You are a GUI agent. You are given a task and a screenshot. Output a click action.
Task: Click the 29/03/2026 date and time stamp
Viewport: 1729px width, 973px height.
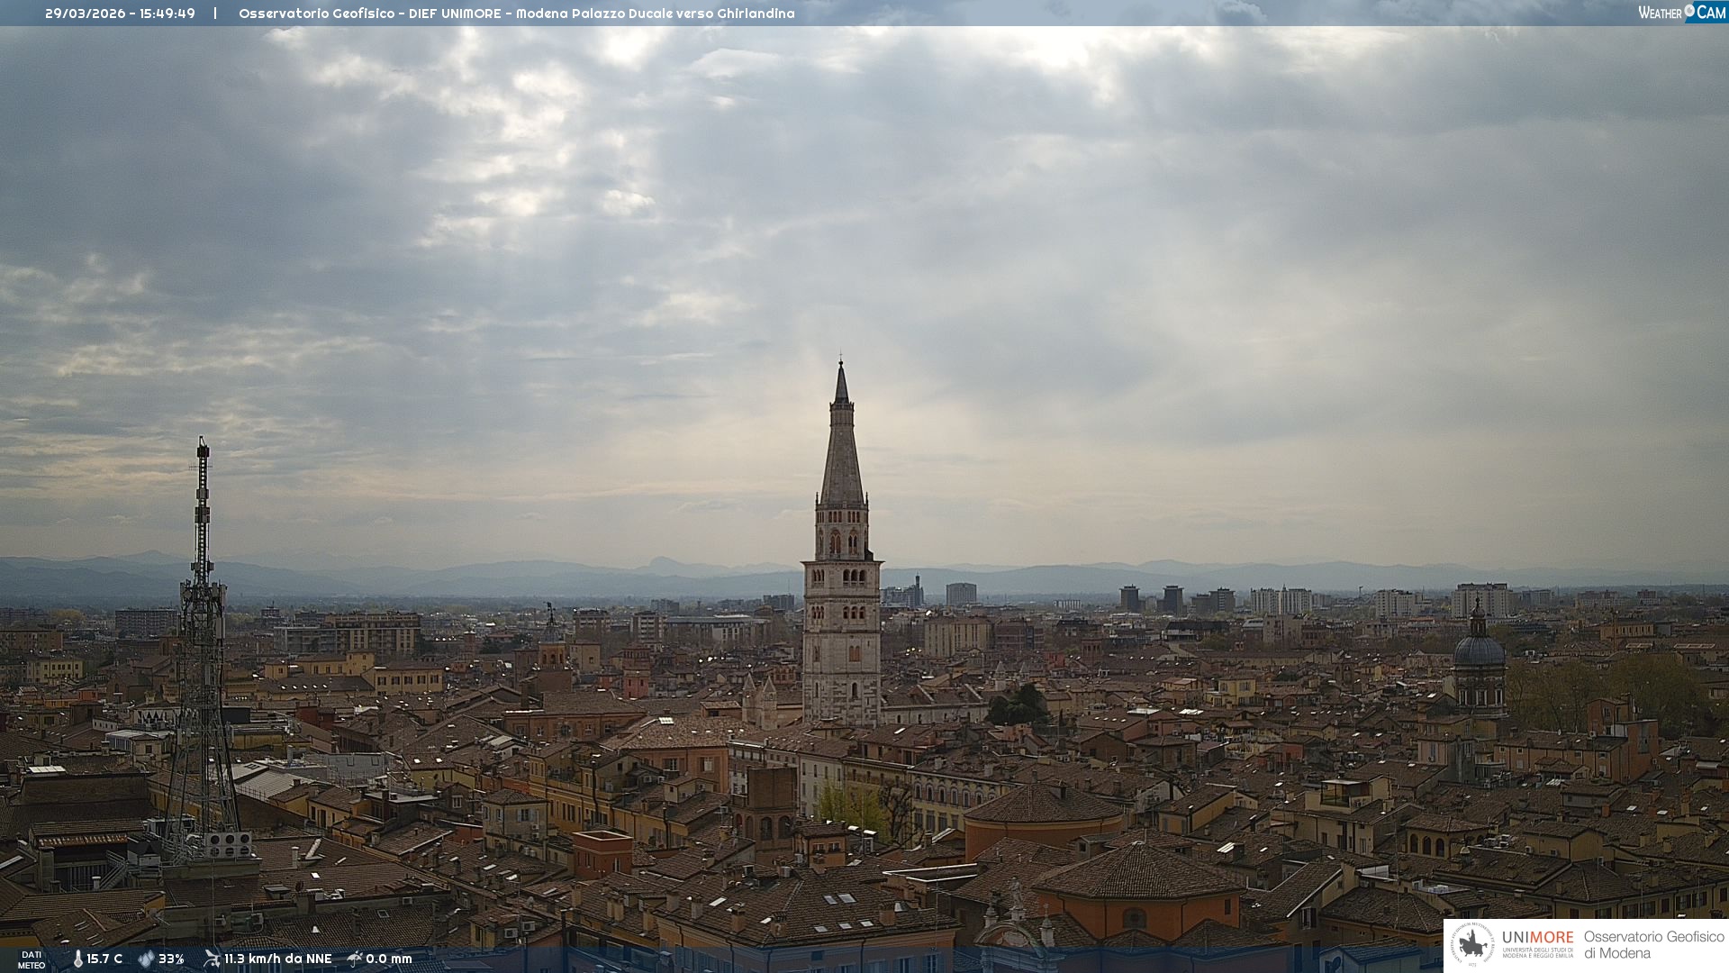pos(120,14)
